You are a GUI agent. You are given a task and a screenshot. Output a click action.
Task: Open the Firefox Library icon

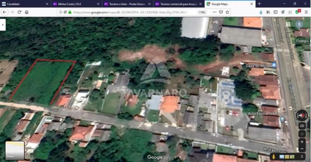268,12
